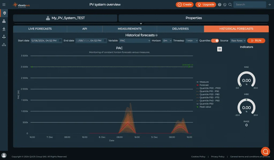
Task: Expand the Source dropdown showing Raw forec
Action: 238,40
